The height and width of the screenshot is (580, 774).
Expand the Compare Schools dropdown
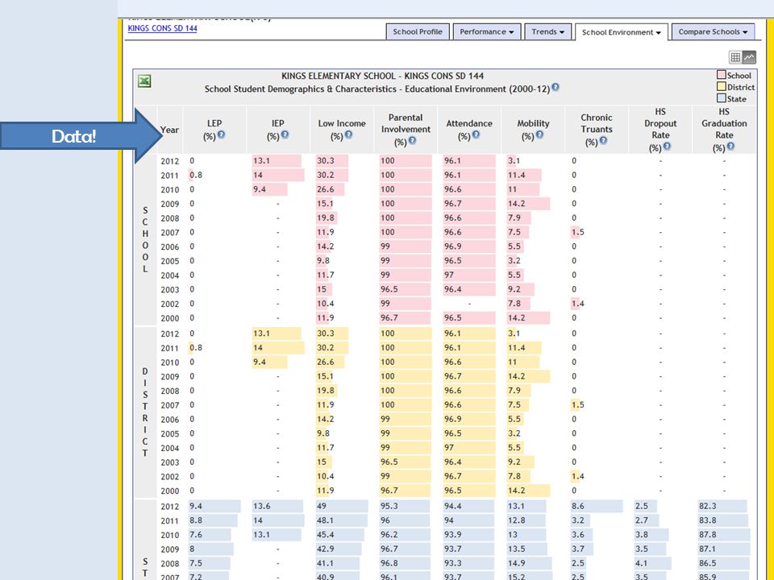tap(713, 31)
